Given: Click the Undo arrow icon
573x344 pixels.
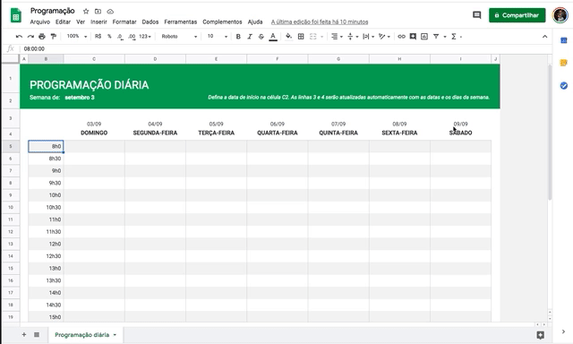Looking at the screenshot, I should click(x=19, y=36).
